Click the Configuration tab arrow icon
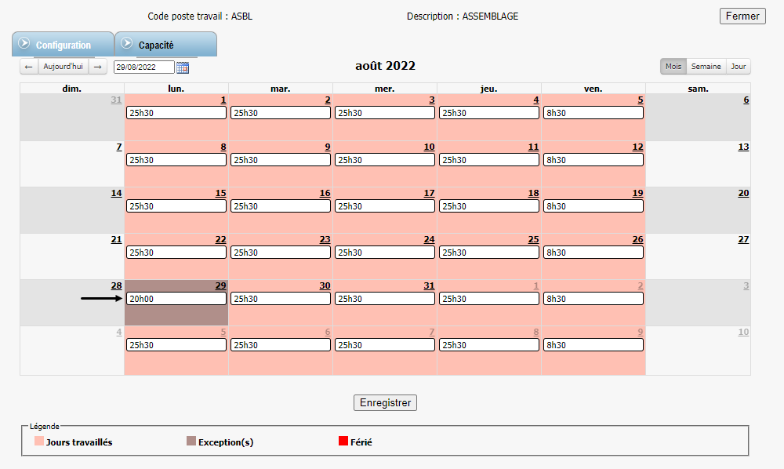 pyautogui.click(x=24, y=44)
